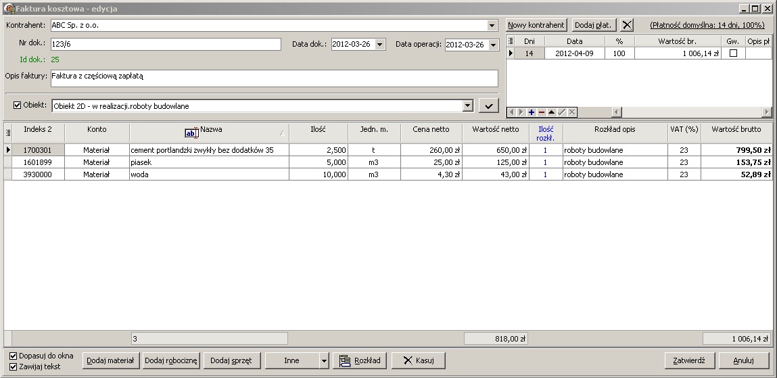Image resolution: width=777 pixels, height=378 pixels.
Task: Click the application icon in title bar
Action: 8,8
